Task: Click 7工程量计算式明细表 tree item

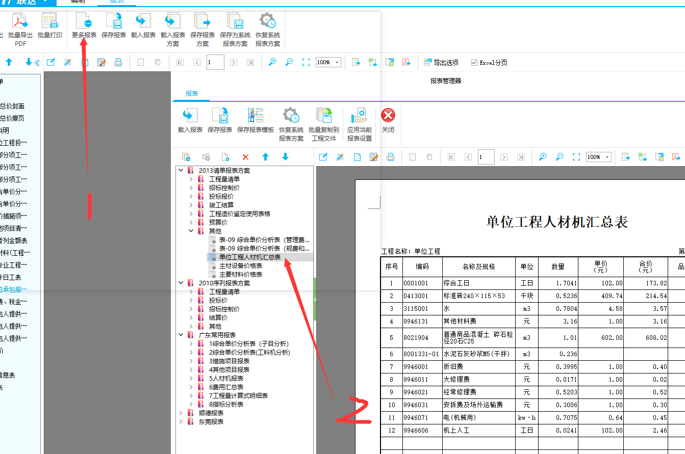Action: (x=238, y=395)
